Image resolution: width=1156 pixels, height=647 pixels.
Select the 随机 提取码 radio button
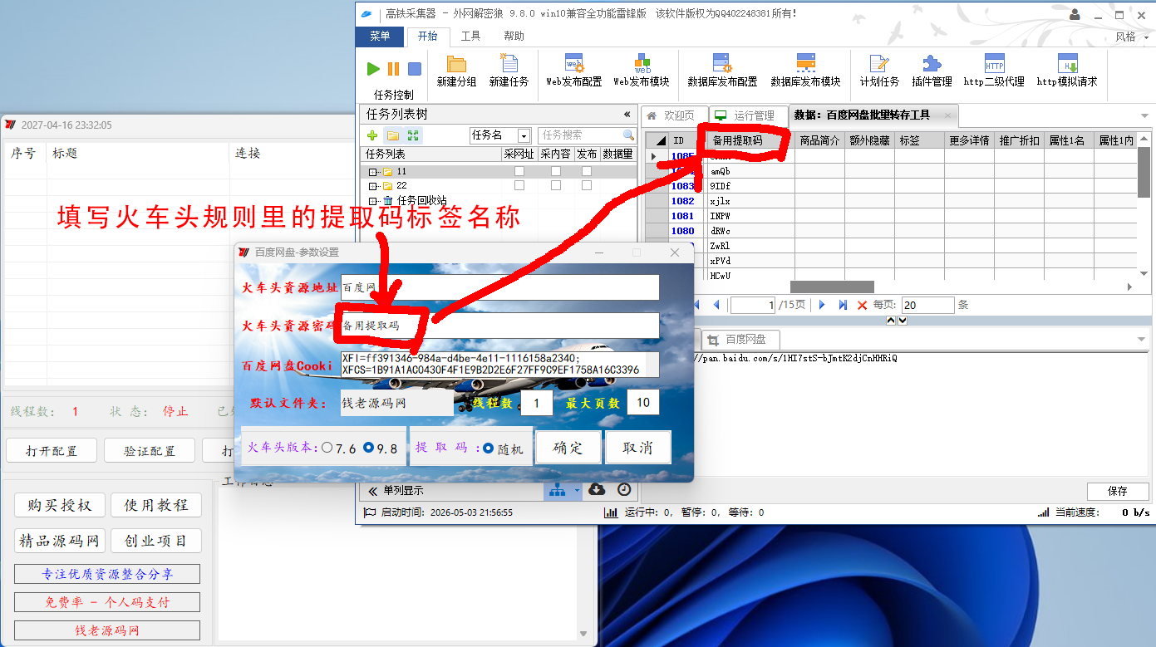click(x=488, y=448)
